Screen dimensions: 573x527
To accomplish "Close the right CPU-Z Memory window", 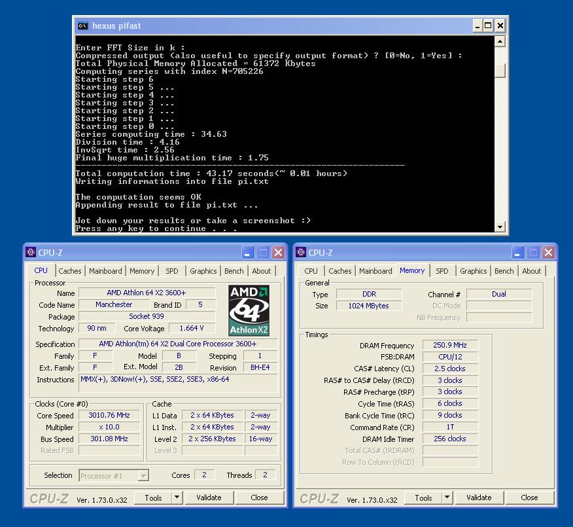I will coord(549,252).
